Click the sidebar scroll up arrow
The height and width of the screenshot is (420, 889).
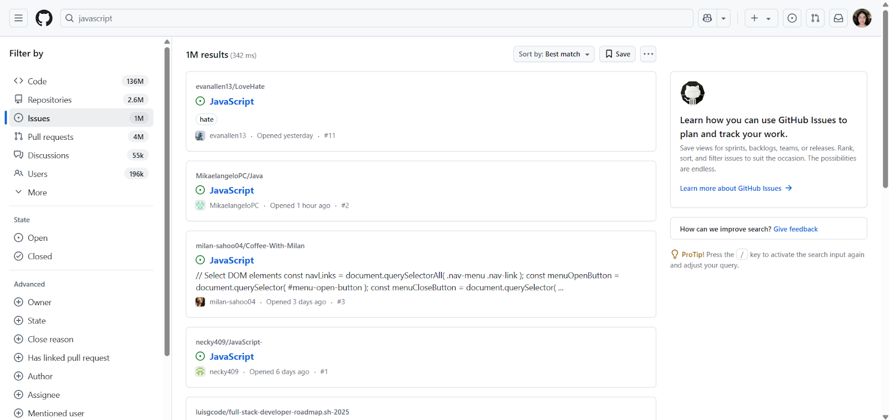pyautogui.click(x=167, y=42)
